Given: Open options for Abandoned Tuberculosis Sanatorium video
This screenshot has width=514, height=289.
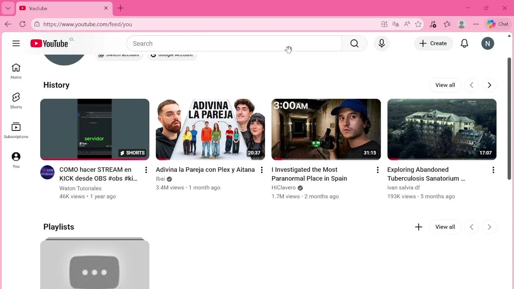Looking at the screenshot, I should [x=493, y=170].
